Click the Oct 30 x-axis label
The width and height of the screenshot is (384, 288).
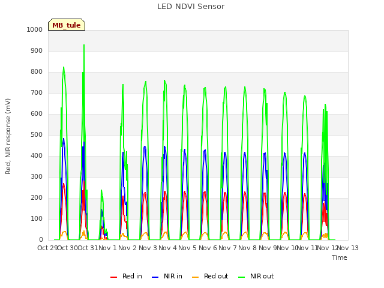(68, 248)
